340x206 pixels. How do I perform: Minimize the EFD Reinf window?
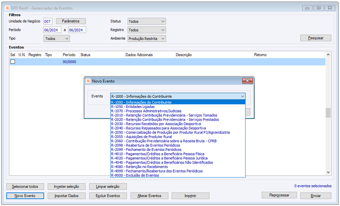tap(307, 8)
